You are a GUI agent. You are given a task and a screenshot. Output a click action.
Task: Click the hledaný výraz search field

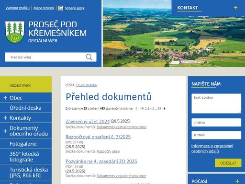coord(45,57)
